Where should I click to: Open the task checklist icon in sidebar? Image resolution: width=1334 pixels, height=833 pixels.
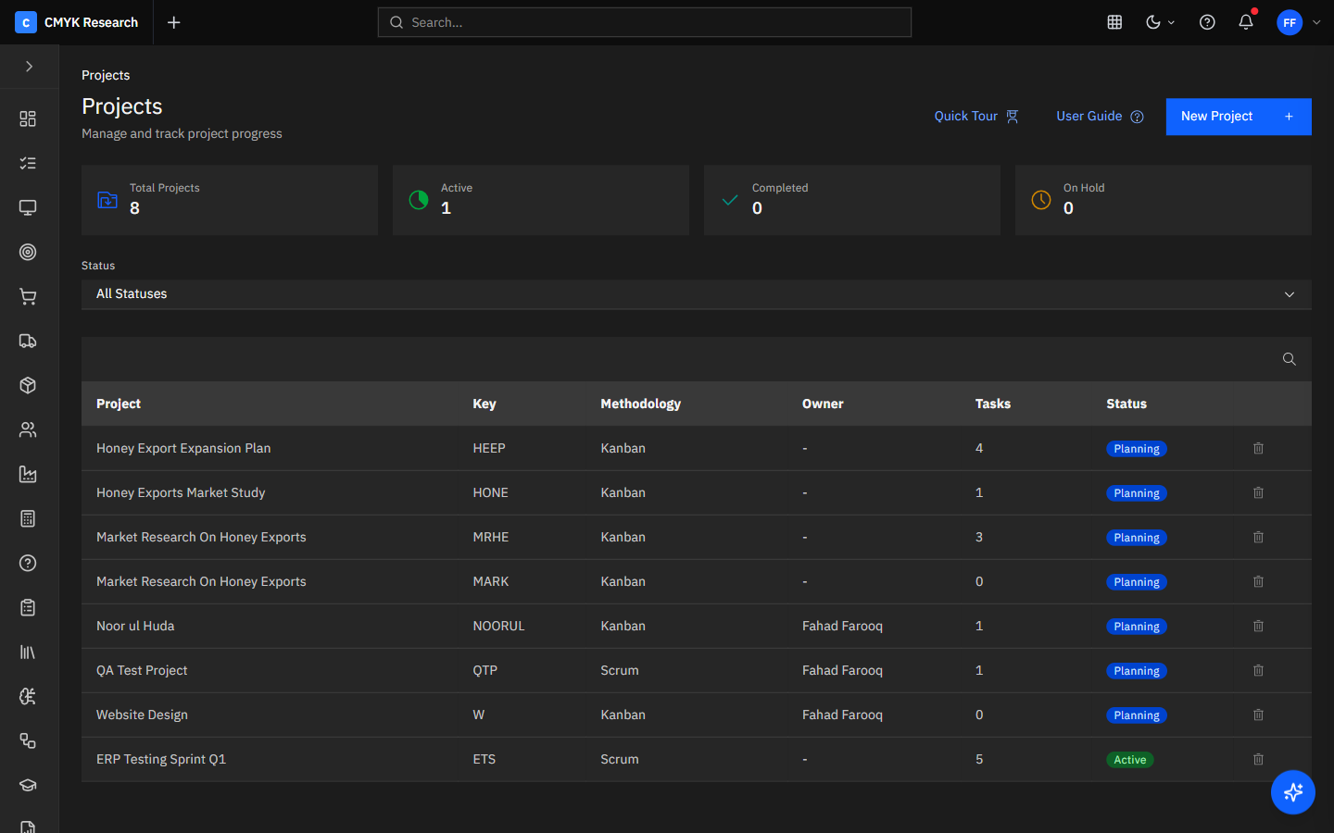coord(28,163)
